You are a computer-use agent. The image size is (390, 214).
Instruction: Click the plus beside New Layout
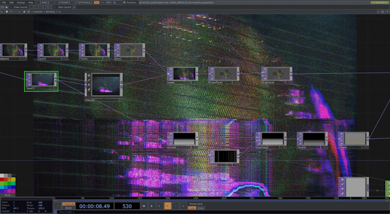point(74,7)
